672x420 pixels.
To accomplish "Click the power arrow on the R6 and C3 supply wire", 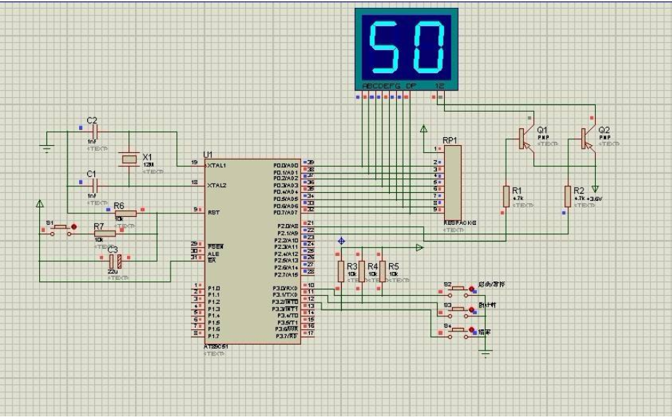I will 40,204.
